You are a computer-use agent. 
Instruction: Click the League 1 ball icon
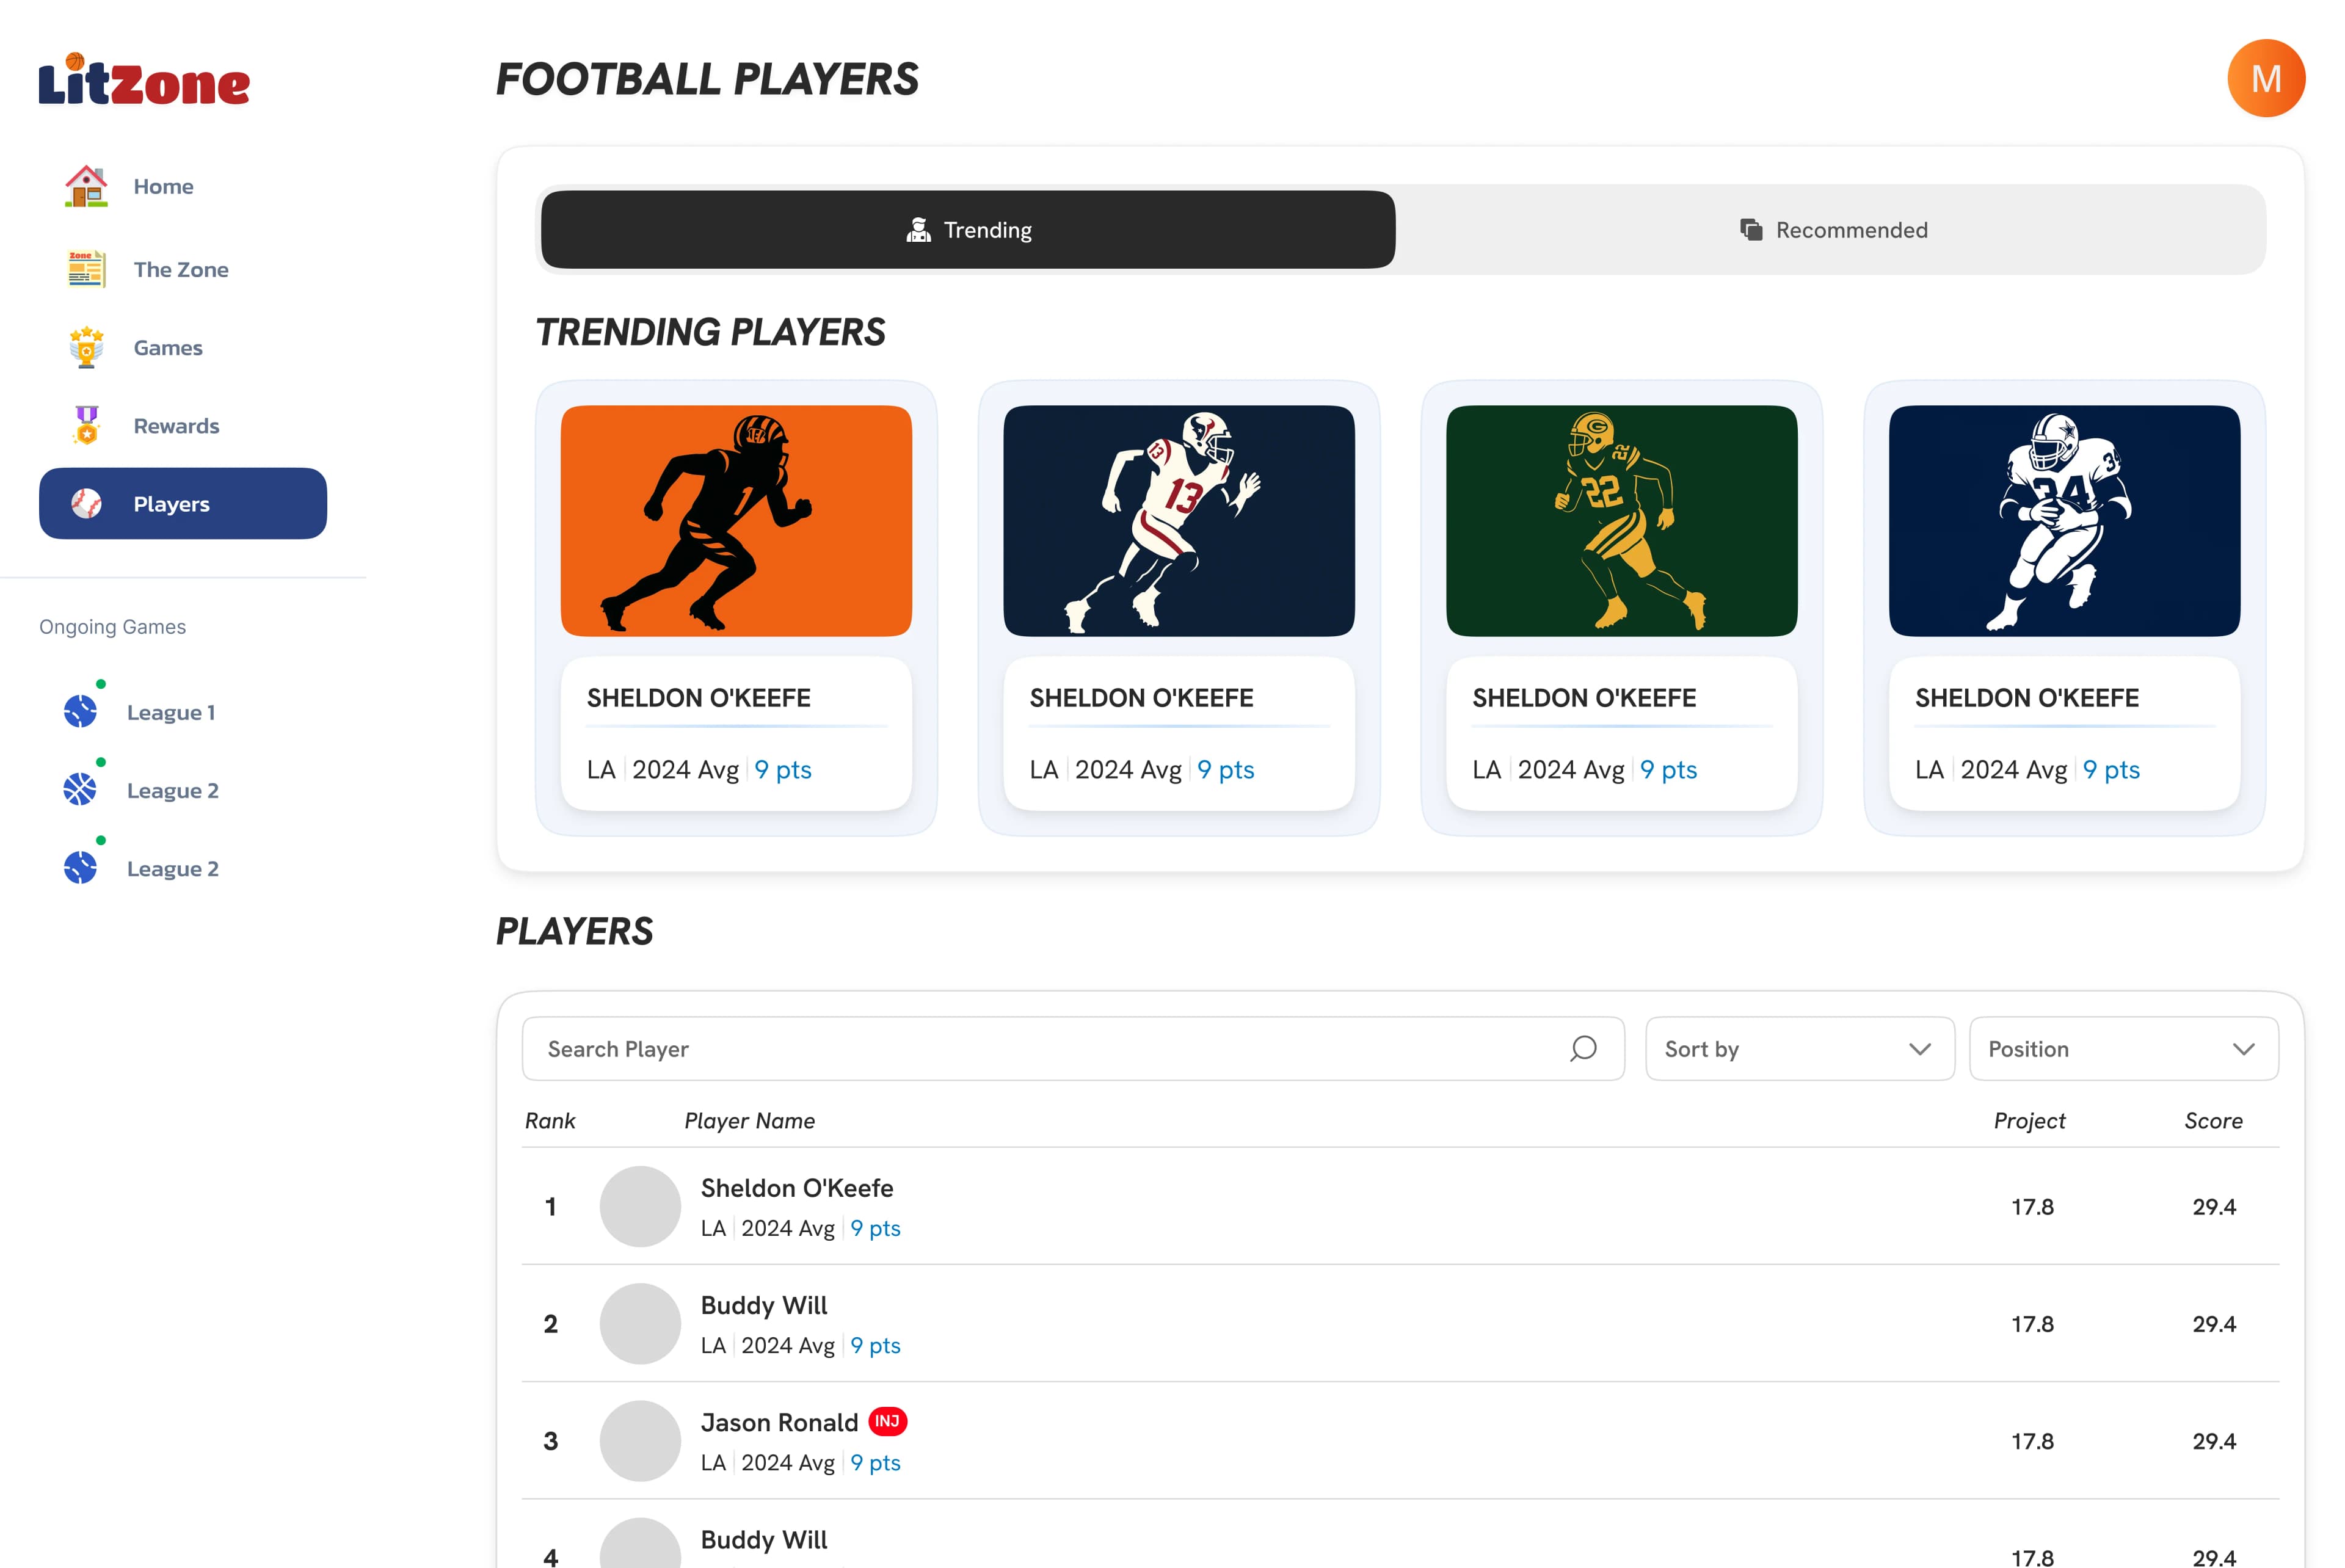coord(80,711)
